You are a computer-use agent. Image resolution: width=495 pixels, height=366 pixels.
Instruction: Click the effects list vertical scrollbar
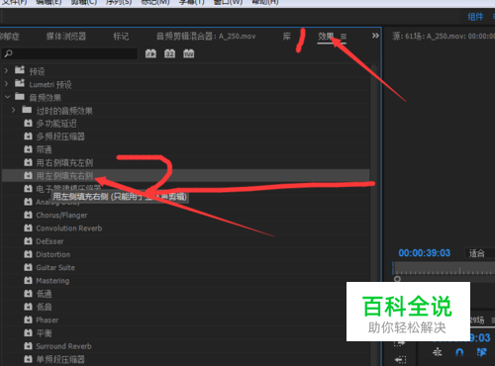tap(373, 215)
